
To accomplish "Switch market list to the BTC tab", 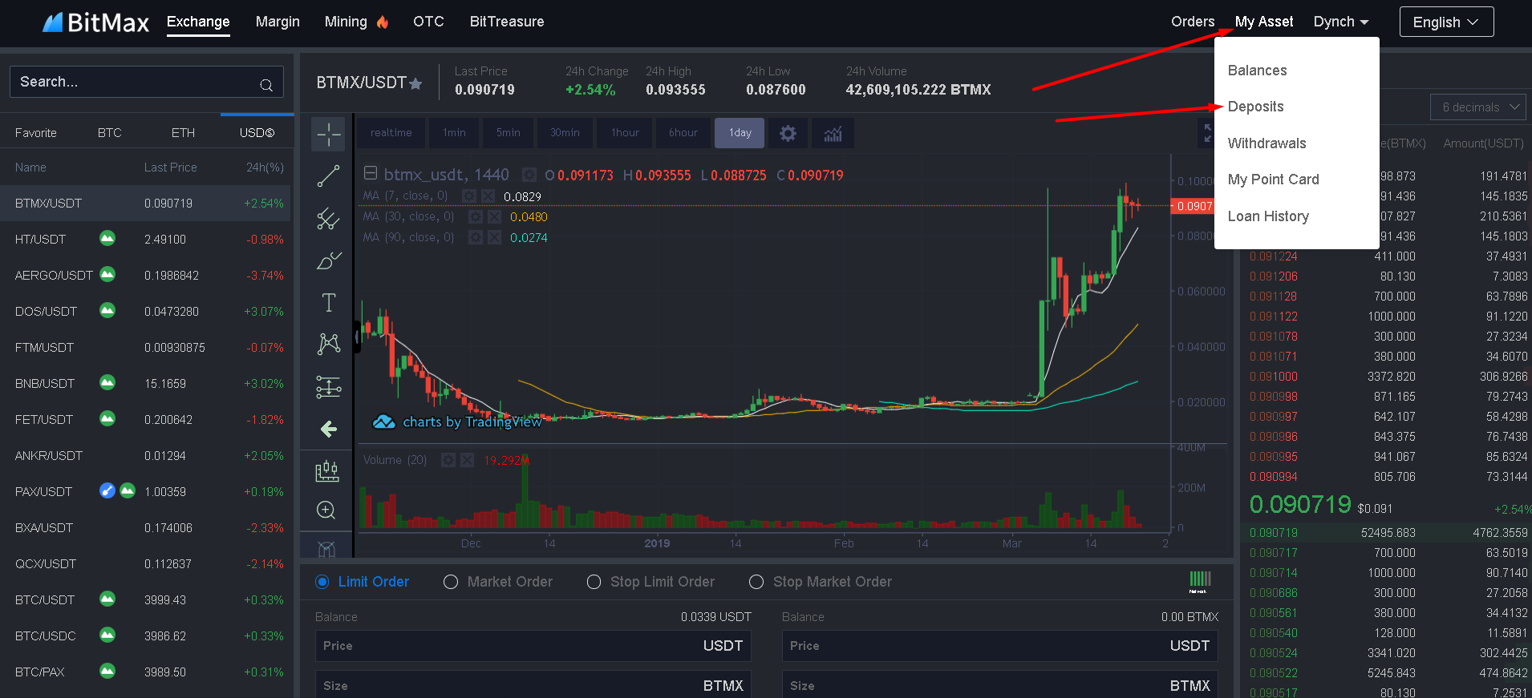I will click(110, 133).
